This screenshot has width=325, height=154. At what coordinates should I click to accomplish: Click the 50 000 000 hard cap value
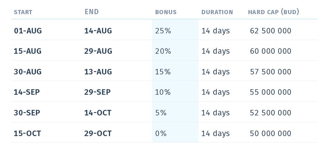pos(270,133)
